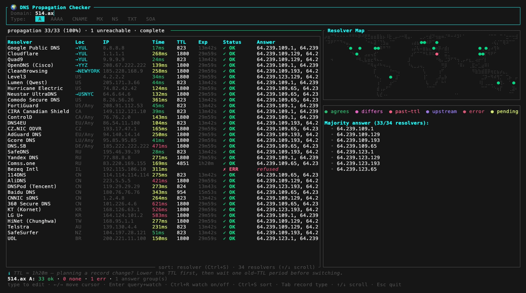Click the Resolver Map panel title

pos(346,31)
